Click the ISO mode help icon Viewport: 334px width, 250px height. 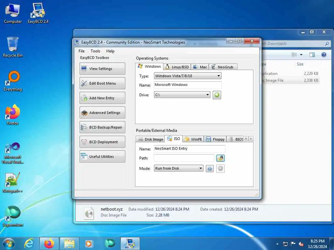point(210,169)
